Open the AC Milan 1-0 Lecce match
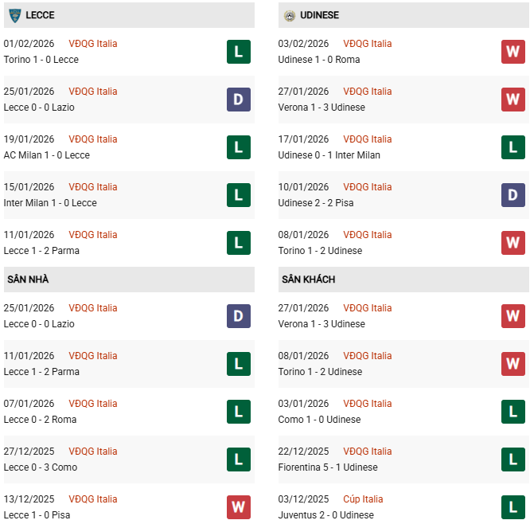 pos(47,155)
